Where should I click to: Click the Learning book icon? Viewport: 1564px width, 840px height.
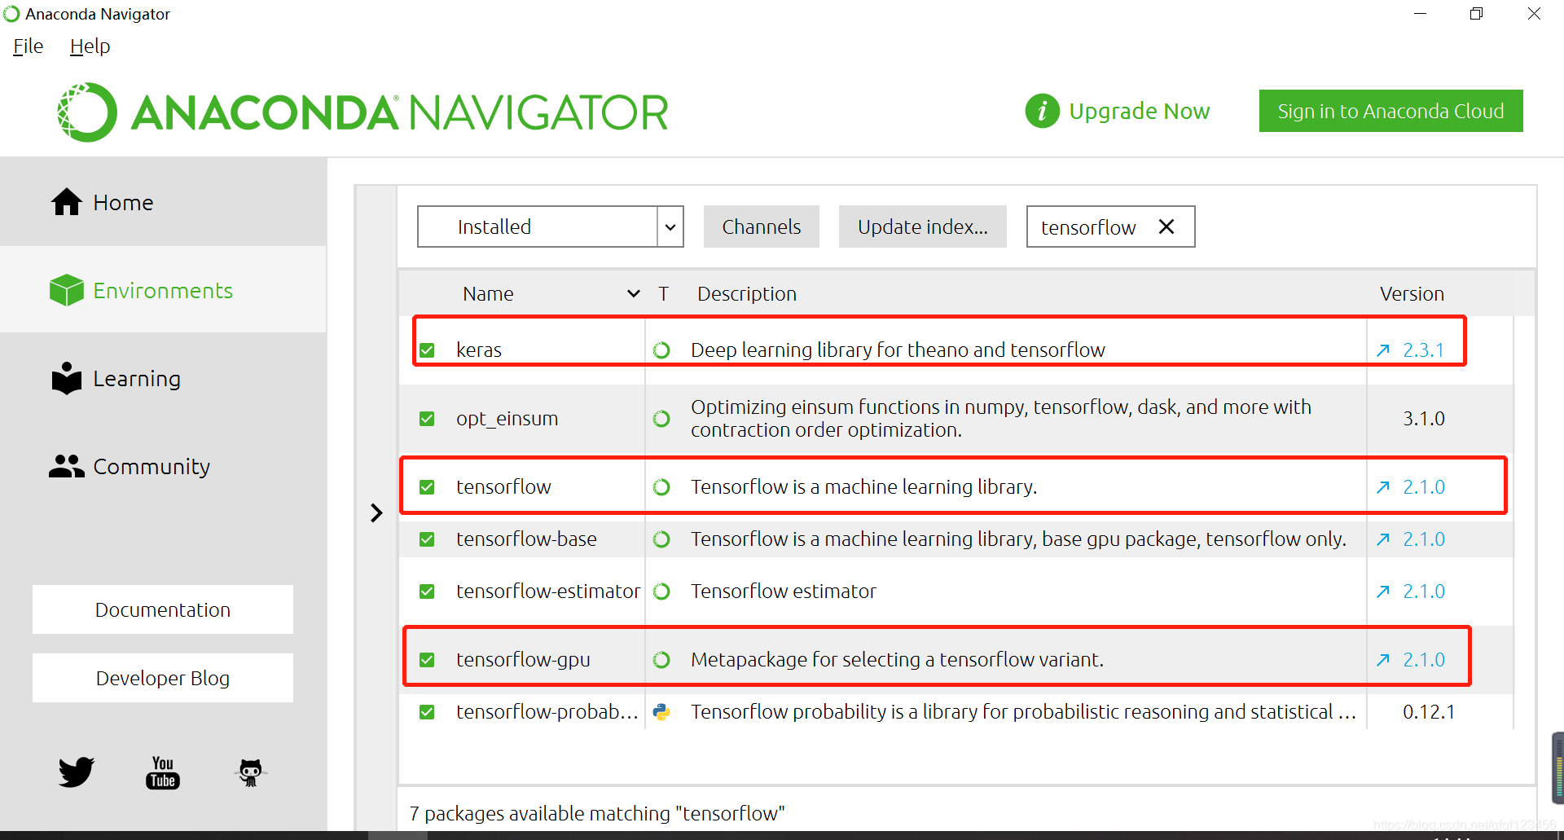pyautogui.click(x=67, y=378)
